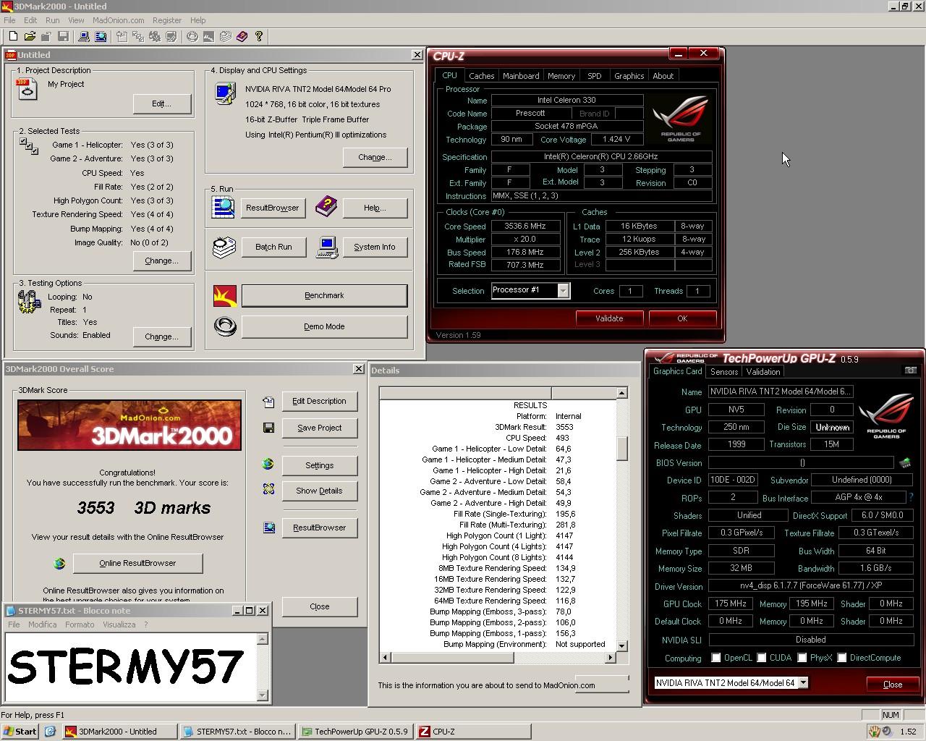Click the Details list horizontal scrollbar thumb

pos(451,657)
